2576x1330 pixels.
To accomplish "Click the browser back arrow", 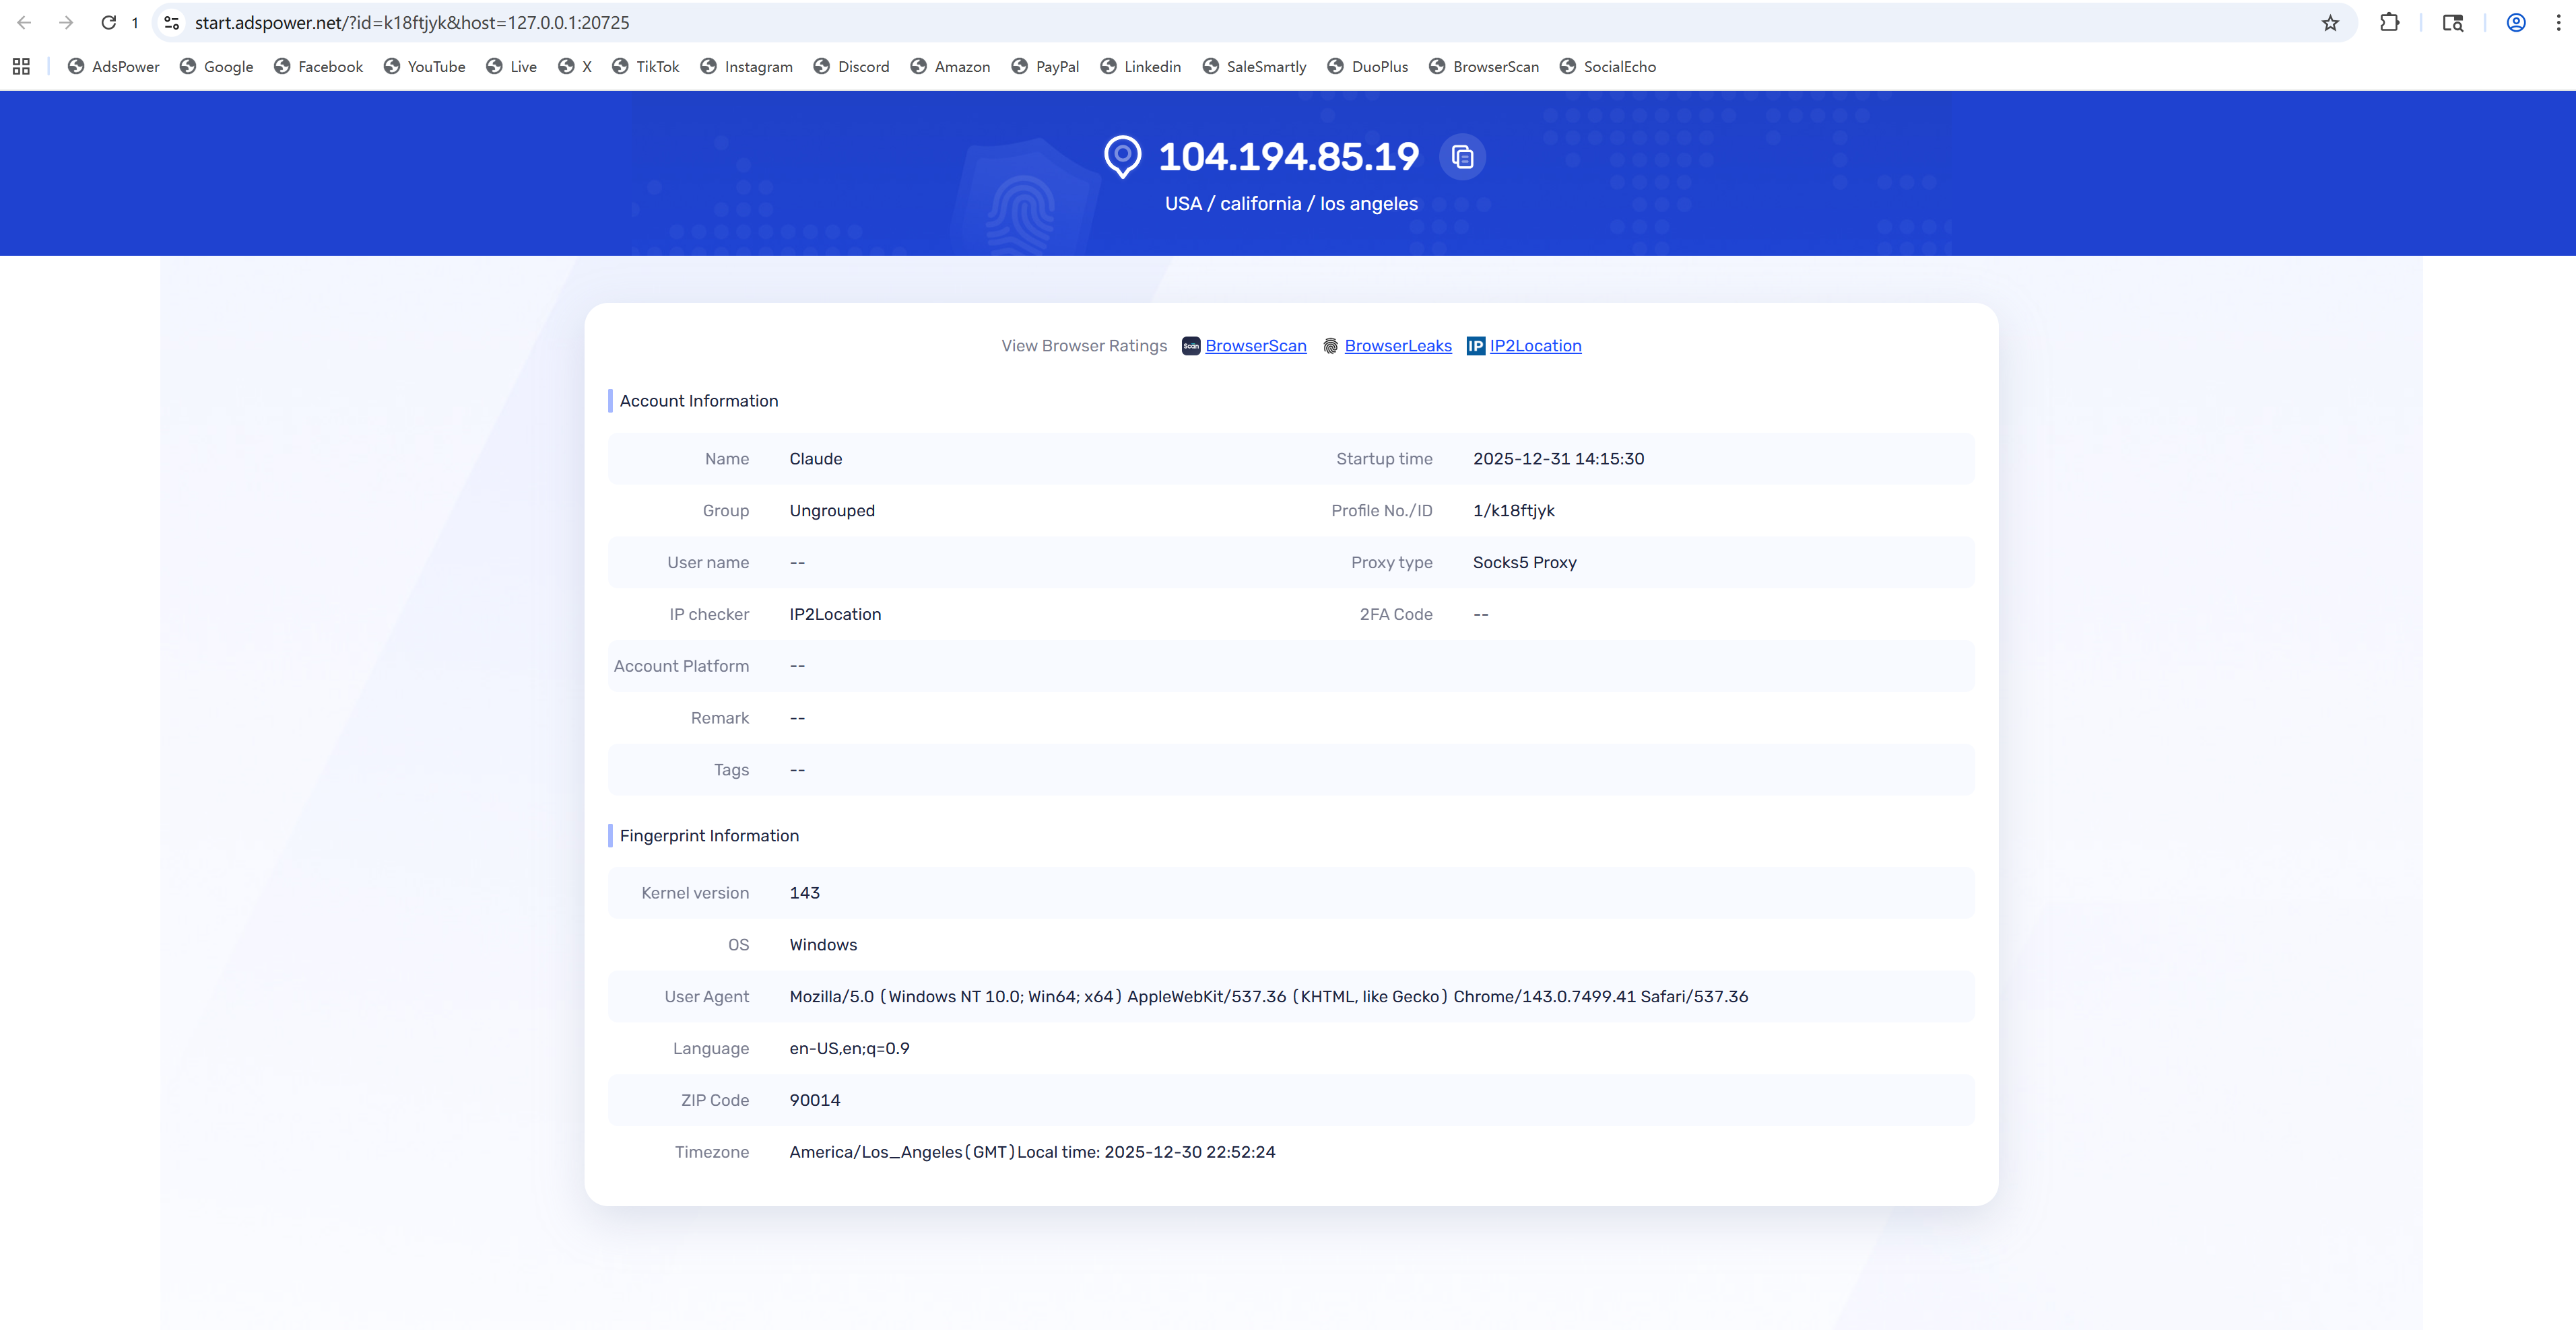I will tap(24, 22).
